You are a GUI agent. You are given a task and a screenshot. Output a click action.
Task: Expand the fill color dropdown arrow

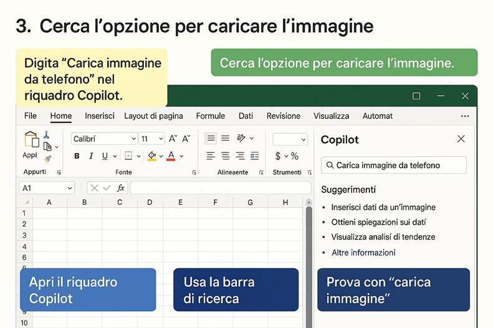(x=161, y=156)
